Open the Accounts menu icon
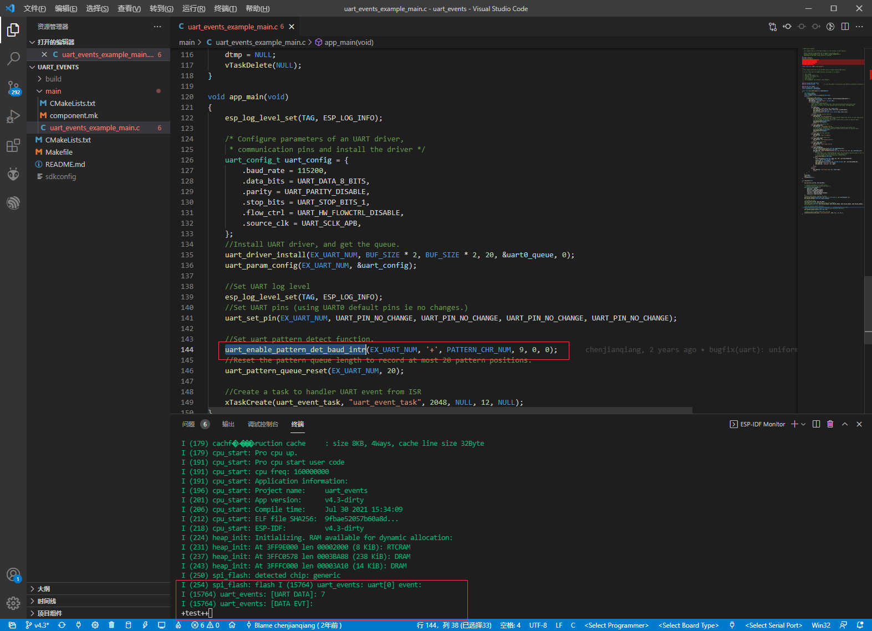Screen dimensions: 872x631 point(13,575)
